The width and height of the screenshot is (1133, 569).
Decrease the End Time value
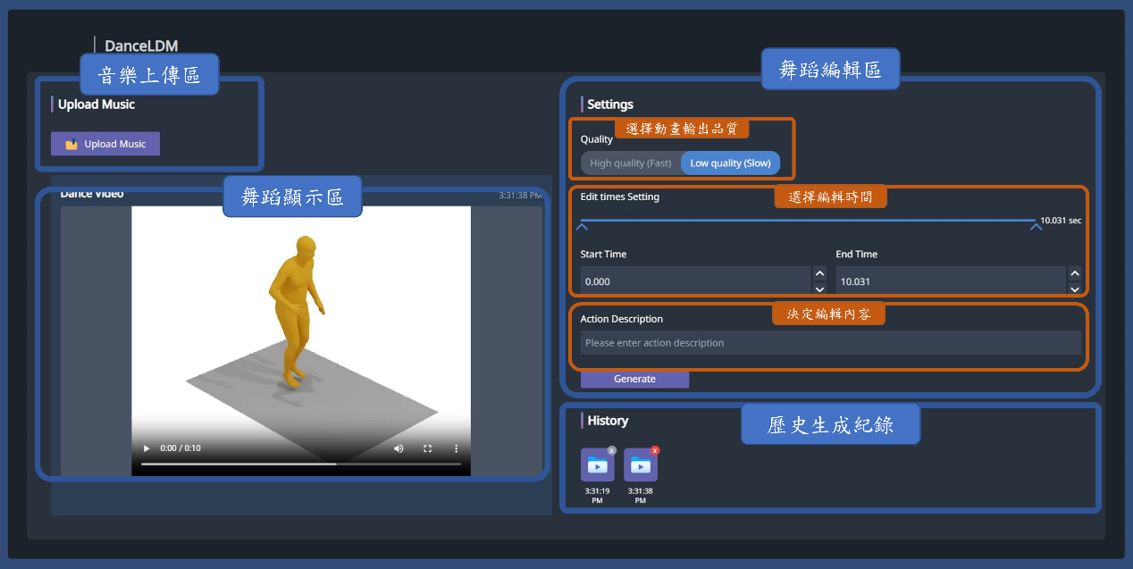click(x=1075, y=289)
